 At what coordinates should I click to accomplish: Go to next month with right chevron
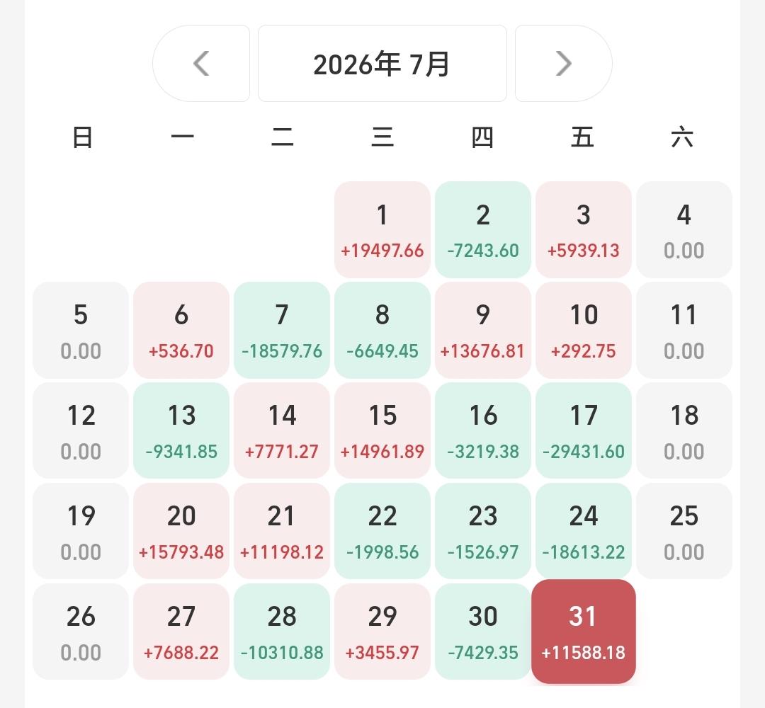pos(564,64)
